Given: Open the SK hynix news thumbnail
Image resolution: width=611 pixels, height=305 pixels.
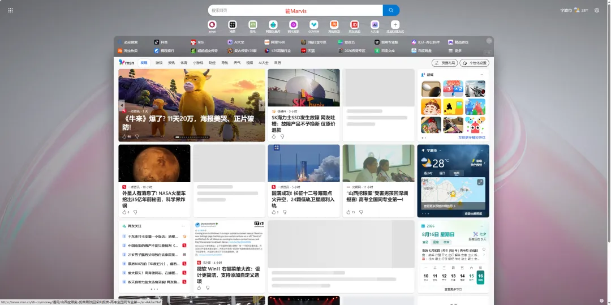Looking at the screenshot, I should coord(304,88).
